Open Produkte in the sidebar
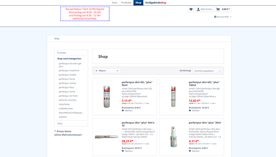 pos(62,53)
